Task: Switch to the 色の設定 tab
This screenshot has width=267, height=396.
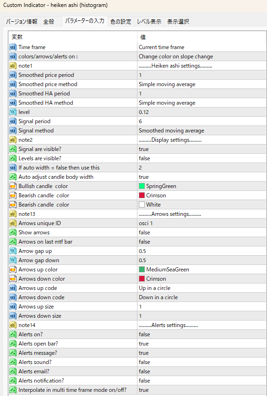Action: click(121, 22)
